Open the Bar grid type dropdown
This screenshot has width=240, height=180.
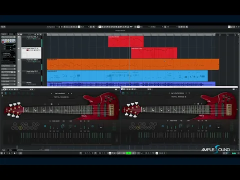[x=157, y=27]
